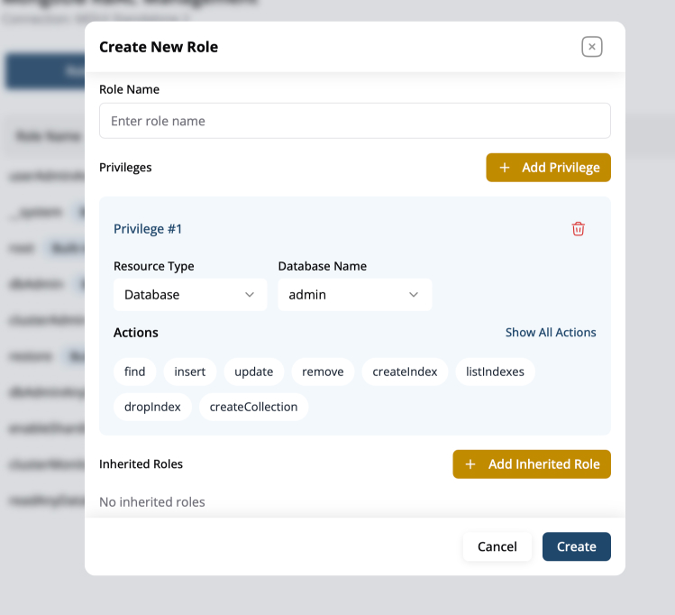Expand the Database Name dropdown
Image resolution: width=675 pixels, height=615 pixels.
[x=354, y=295]
